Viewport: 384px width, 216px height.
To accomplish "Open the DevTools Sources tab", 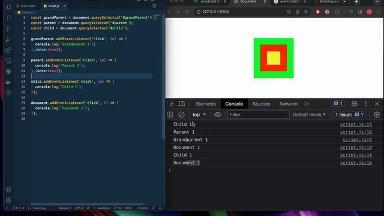I will coord(261,104).
